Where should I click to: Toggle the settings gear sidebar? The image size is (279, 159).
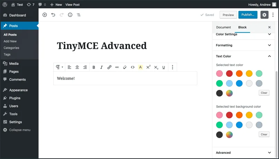(264, 15)
